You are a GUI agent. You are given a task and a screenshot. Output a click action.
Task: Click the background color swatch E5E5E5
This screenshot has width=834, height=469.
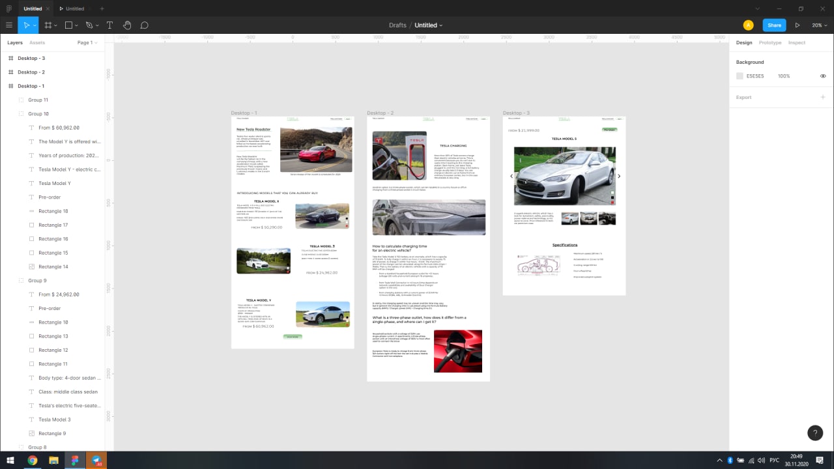(740, 76)
